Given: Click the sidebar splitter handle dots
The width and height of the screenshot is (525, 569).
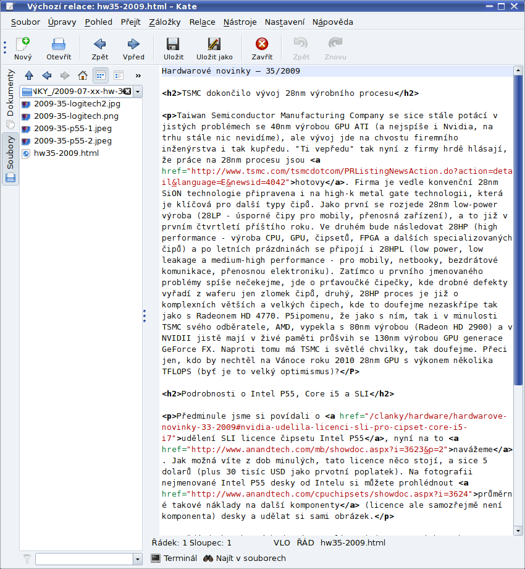Looking at the screenshot, I should coord(145,316).
